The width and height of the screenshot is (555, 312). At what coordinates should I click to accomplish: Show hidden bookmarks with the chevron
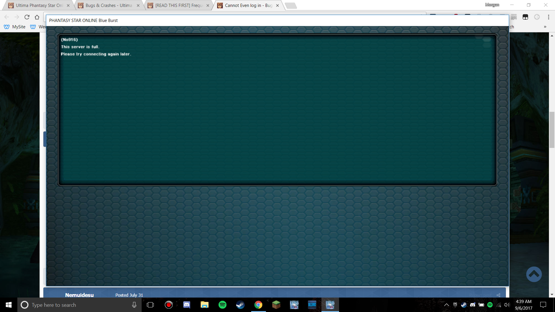point(545,27)
